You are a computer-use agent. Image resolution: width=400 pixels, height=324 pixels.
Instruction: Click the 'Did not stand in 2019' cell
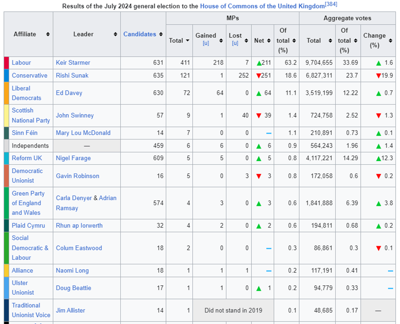tap(233, 310)
